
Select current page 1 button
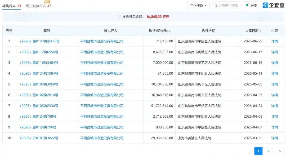pyautogui.click(x=258, y=151)
